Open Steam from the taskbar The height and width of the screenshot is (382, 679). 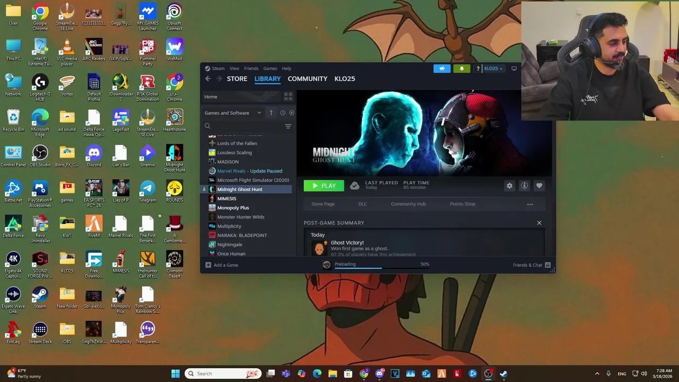pyautogui.click(x=503, y=374)
